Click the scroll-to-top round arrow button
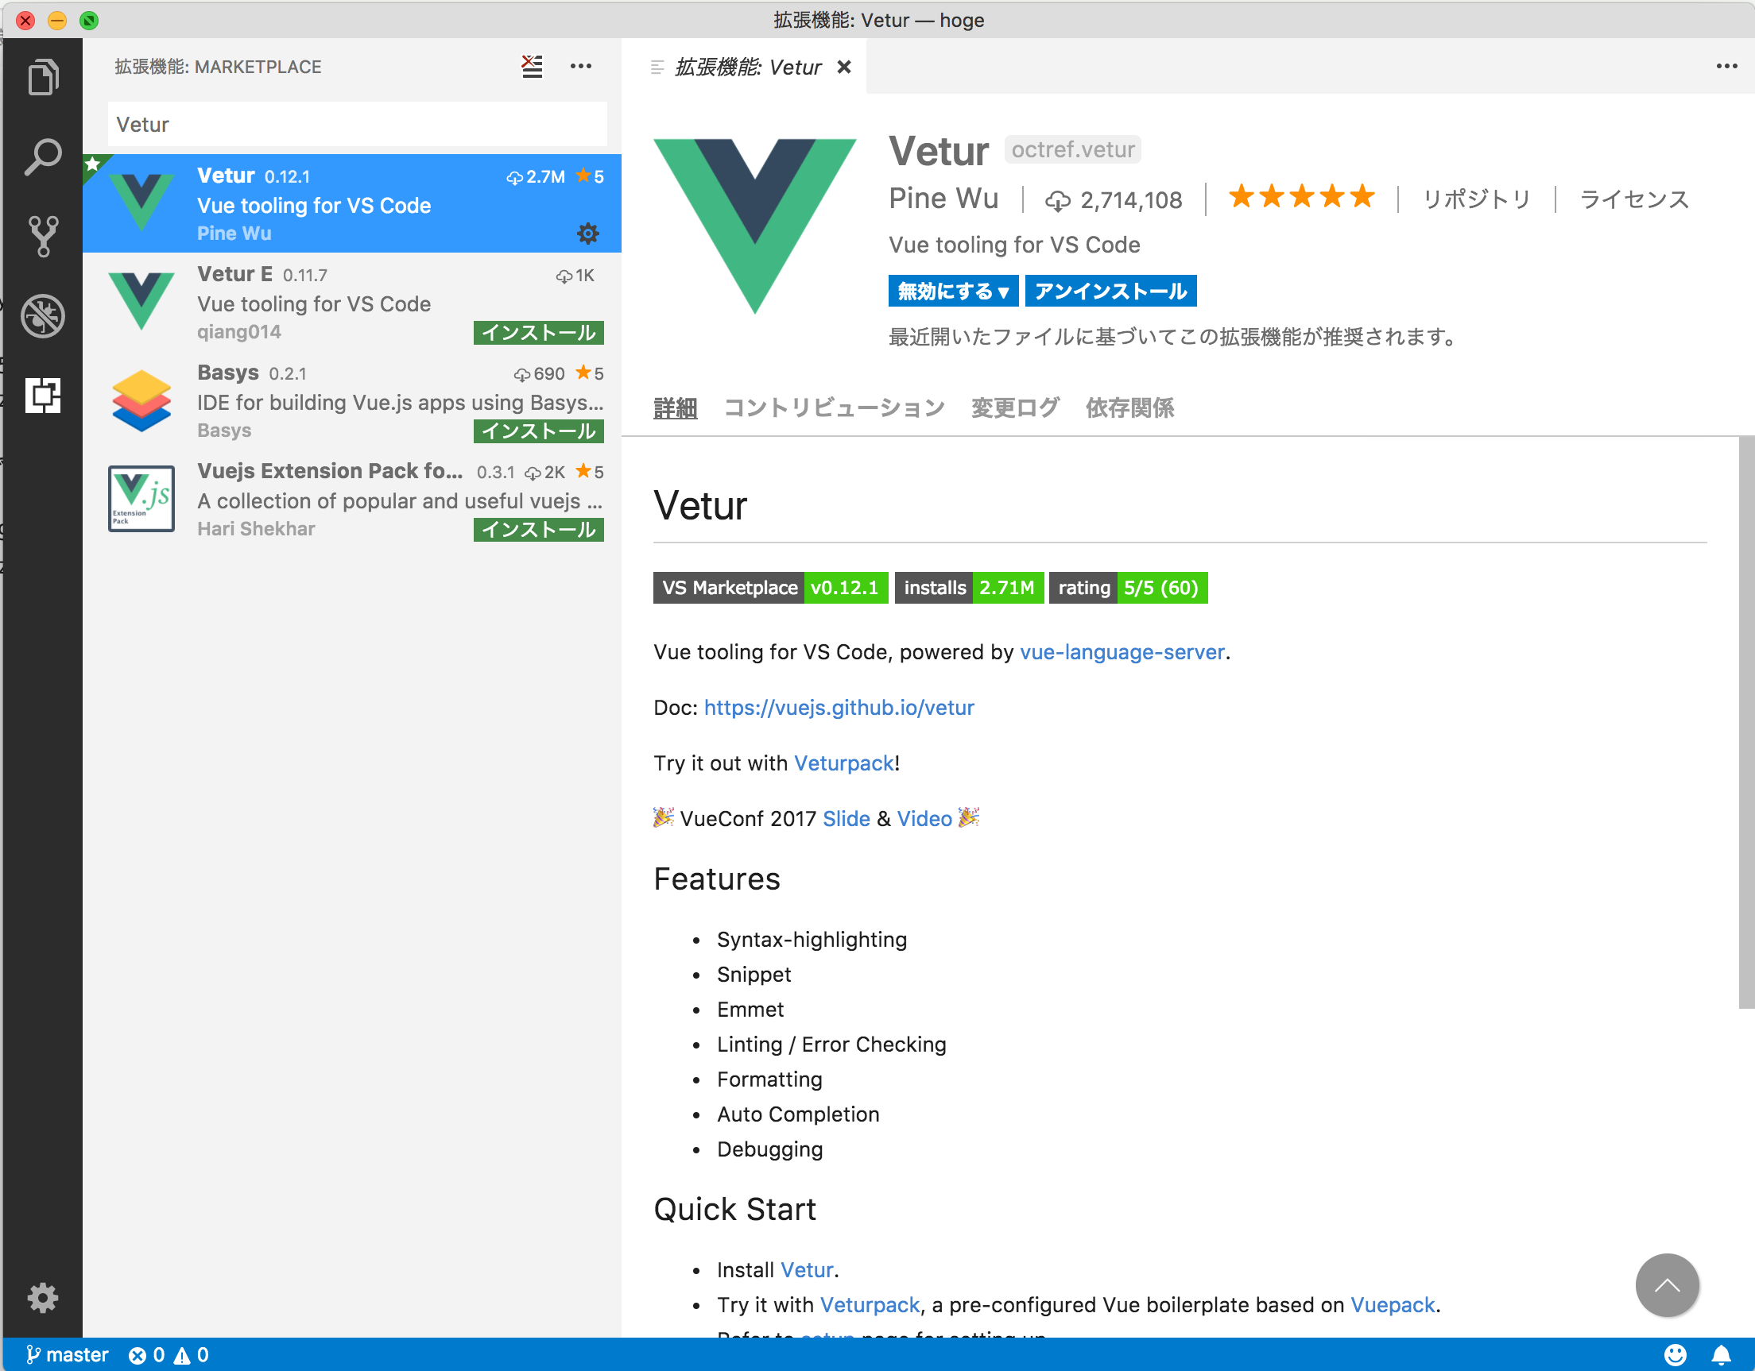 1668,1285
